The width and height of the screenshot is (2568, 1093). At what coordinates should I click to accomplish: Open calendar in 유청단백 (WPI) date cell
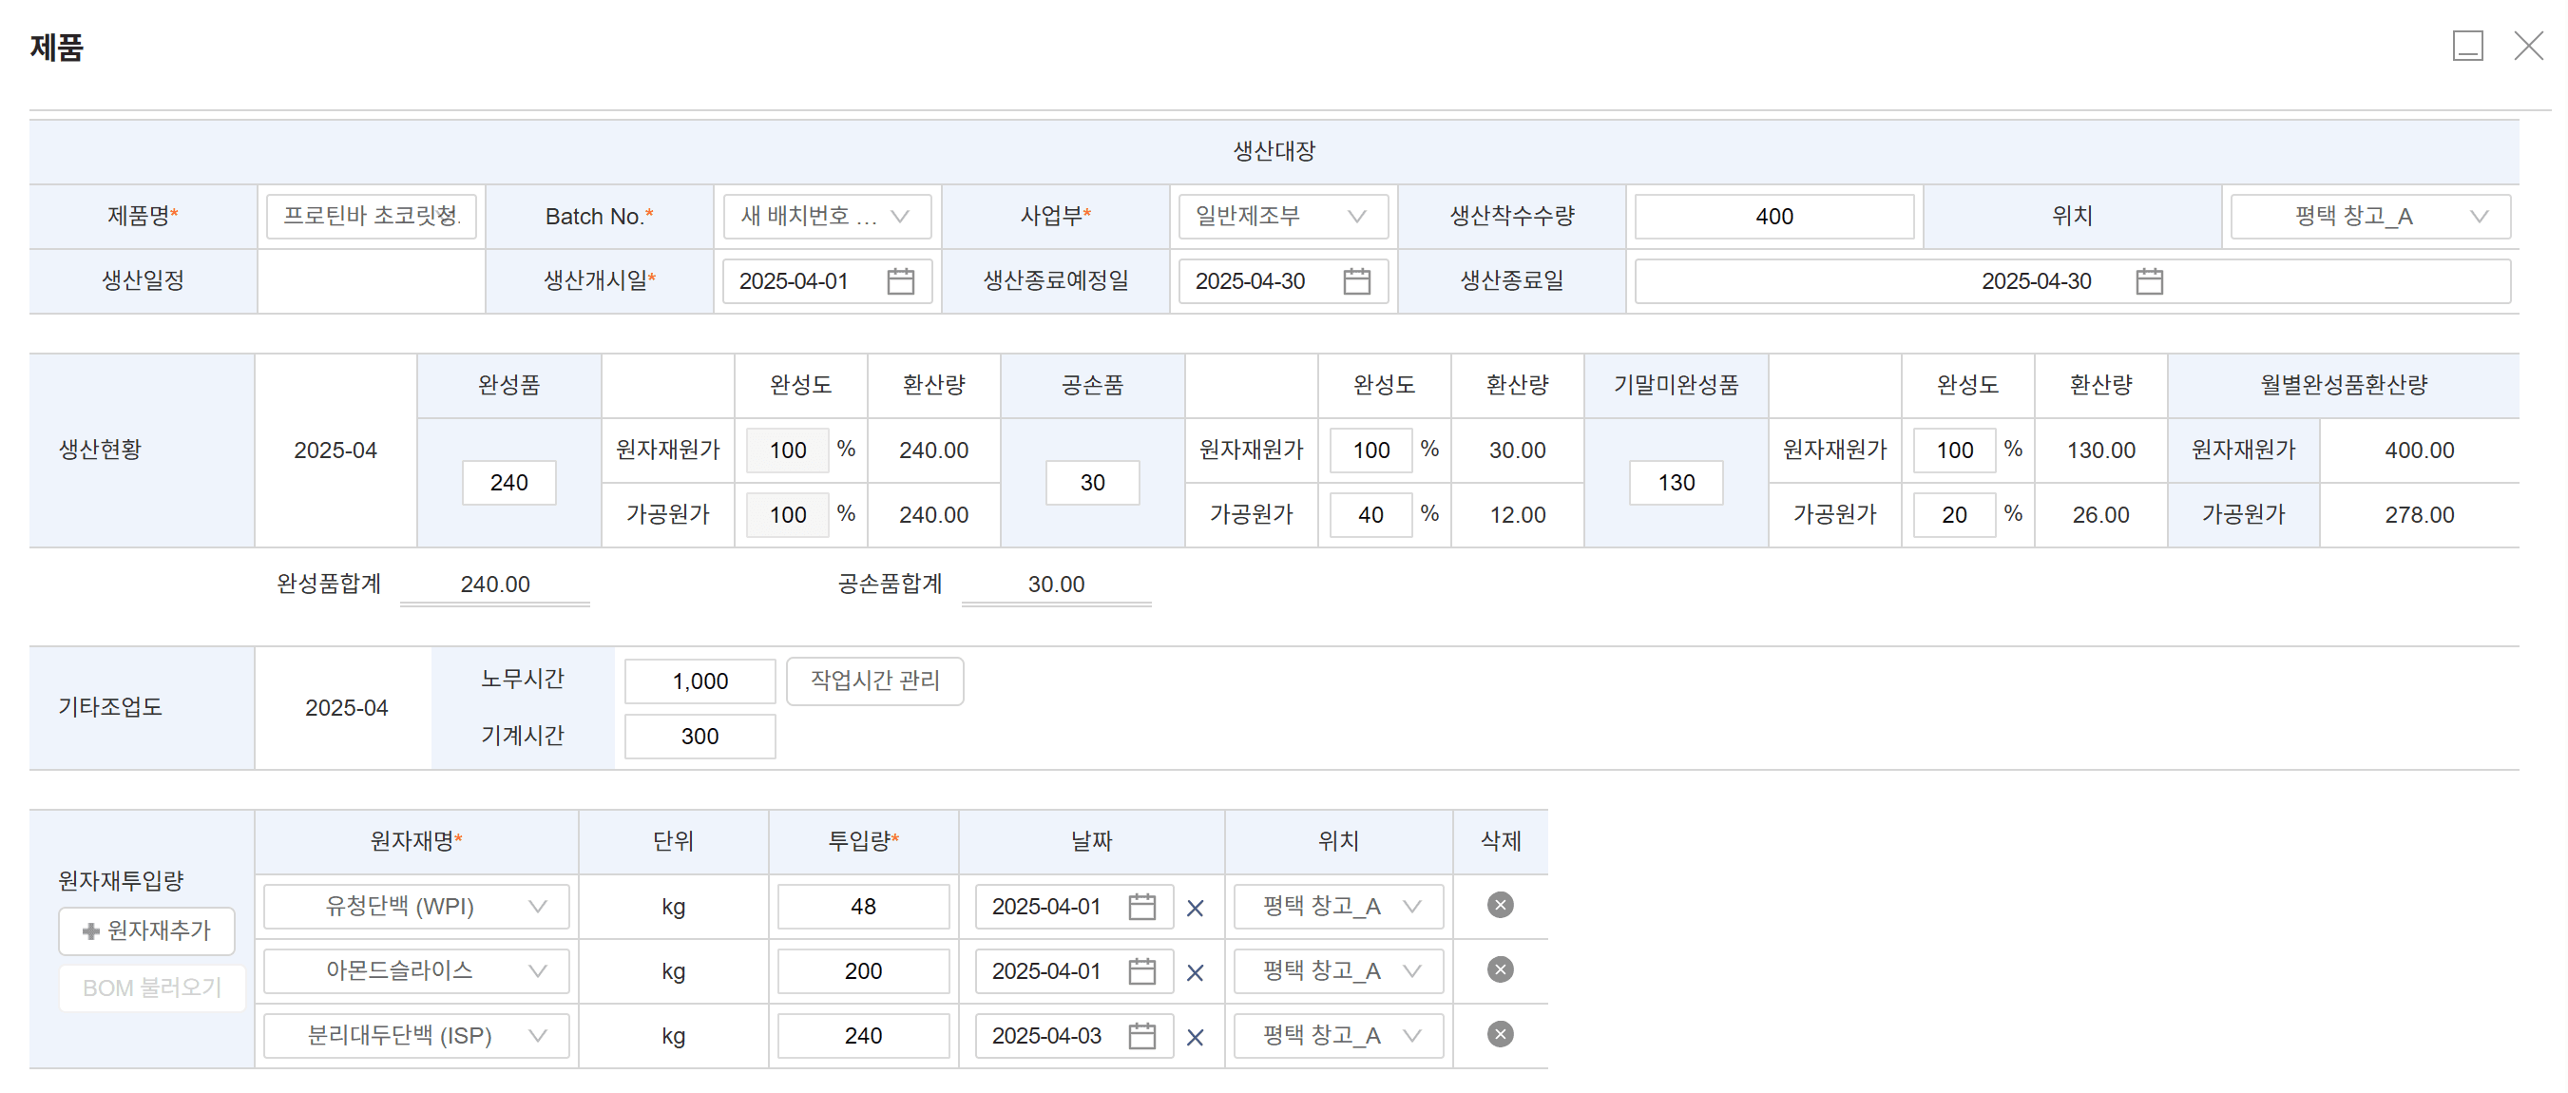(x=1141, y=907)
